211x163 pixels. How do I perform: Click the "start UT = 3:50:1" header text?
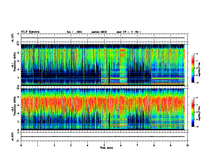tap(129, 32)
